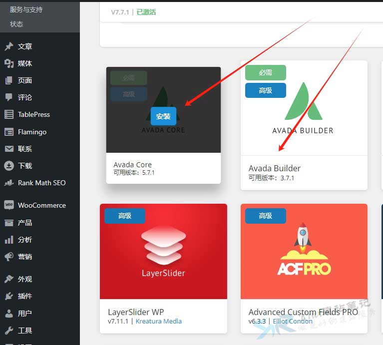Click the blue 安装 button on Avada Core

163,116
